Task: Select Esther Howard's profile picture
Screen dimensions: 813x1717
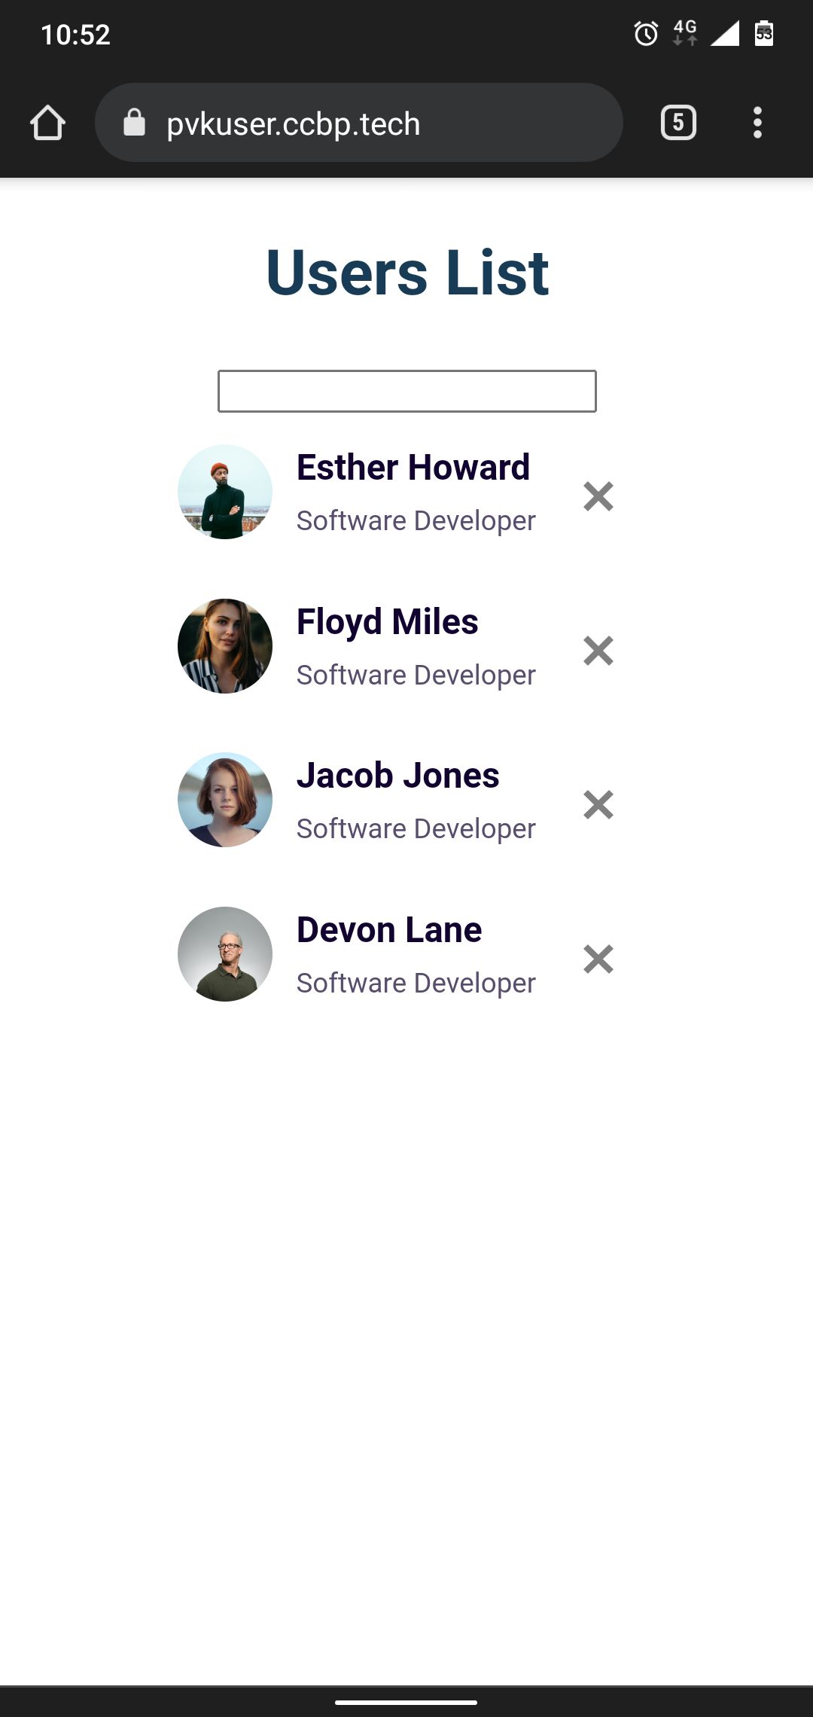Action: 225,492
